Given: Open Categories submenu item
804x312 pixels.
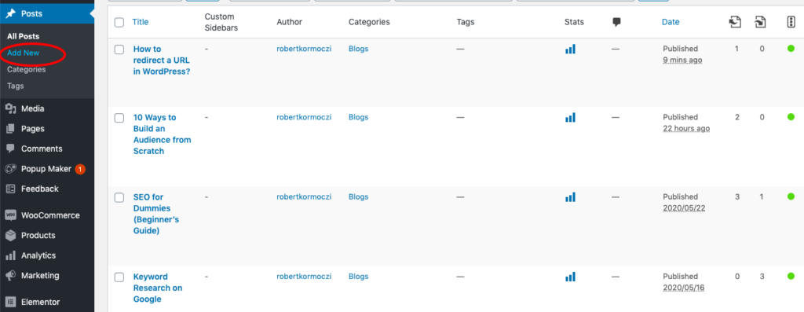Looking at the screenshot, I should pos(26,69).
